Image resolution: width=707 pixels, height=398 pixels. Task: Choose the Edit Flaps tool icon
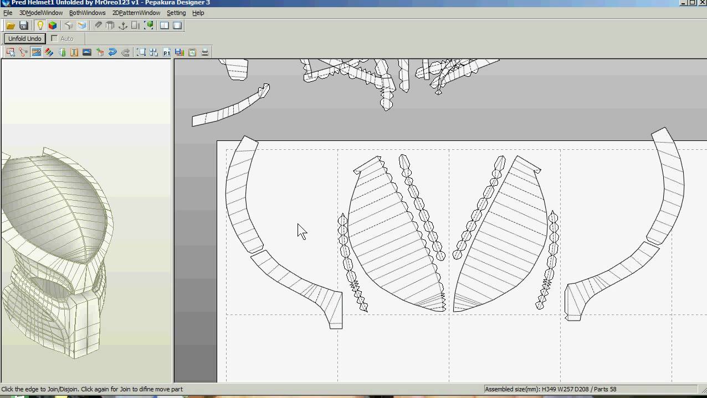(x=37, y=53)
